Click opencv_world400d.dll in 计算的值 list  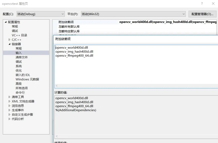tap(72, 98)
